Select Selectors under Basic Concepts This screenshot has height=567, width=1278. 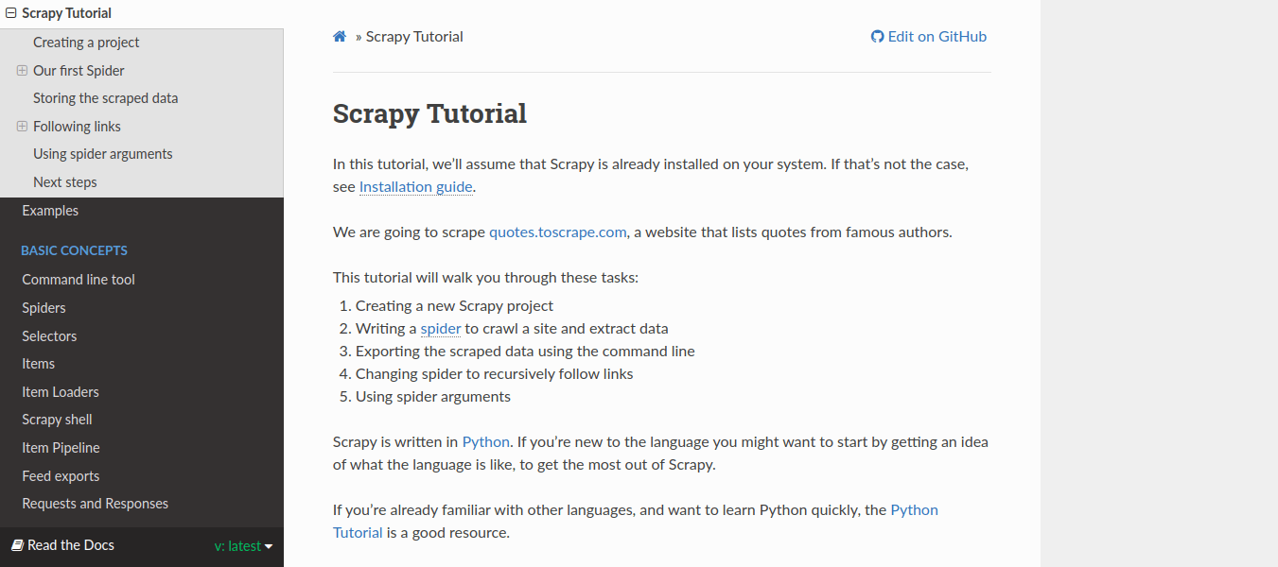(49, 335)
